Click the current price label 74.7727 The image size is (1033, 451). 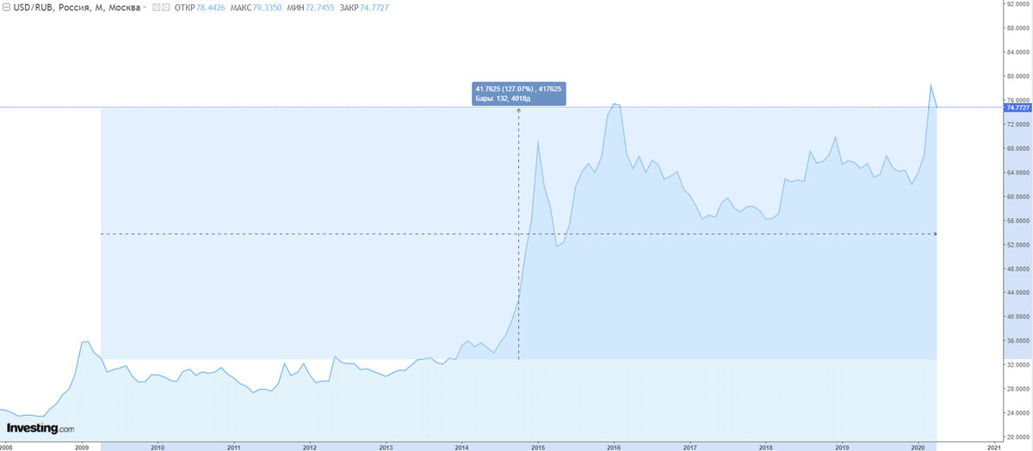click(x=1018, y=107)
